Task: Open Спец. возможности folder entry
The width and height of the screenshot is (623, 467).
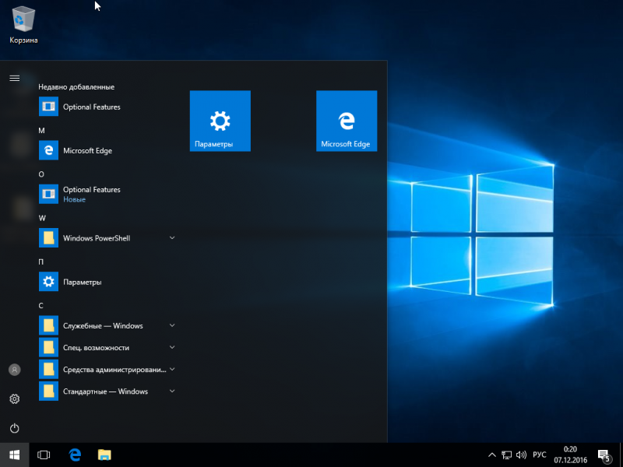Action: 107,347
